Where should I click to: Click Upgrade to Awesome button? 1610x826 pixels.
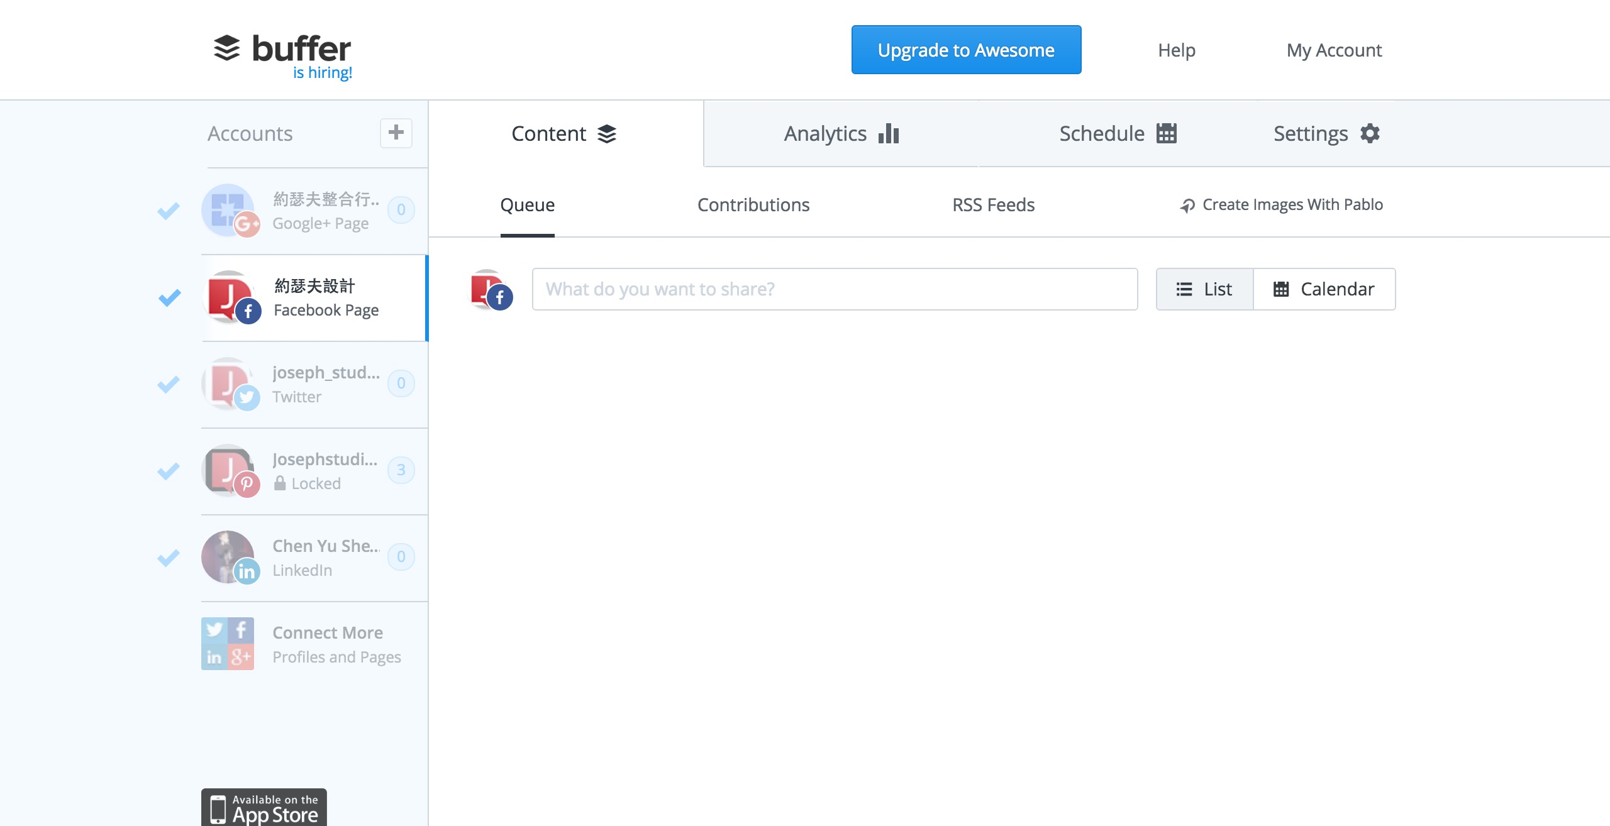pyautogui.click(x=966, y=50)
